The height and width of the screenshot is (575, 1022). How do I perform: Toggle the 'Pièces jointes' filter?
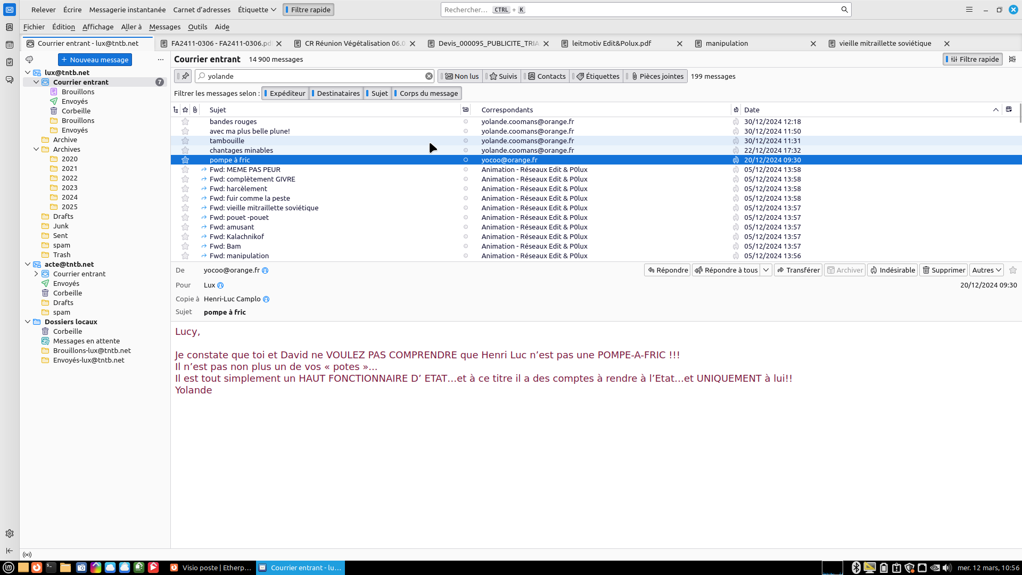pyautogui.click(x=657, y=76)
